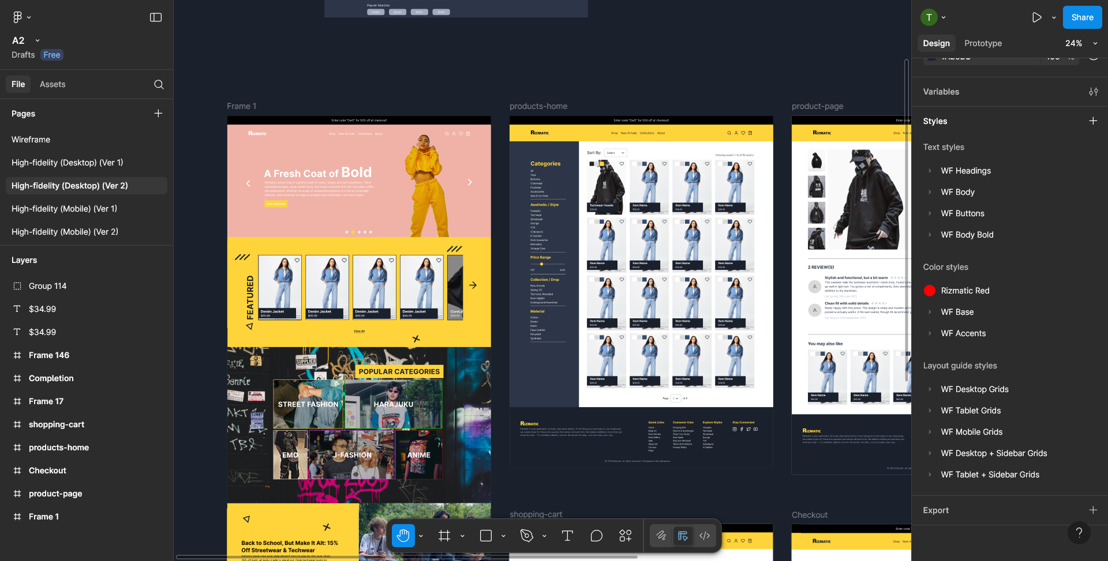Select the Comment tool
Screen dimensions: 1108x561
pos(596,536)
